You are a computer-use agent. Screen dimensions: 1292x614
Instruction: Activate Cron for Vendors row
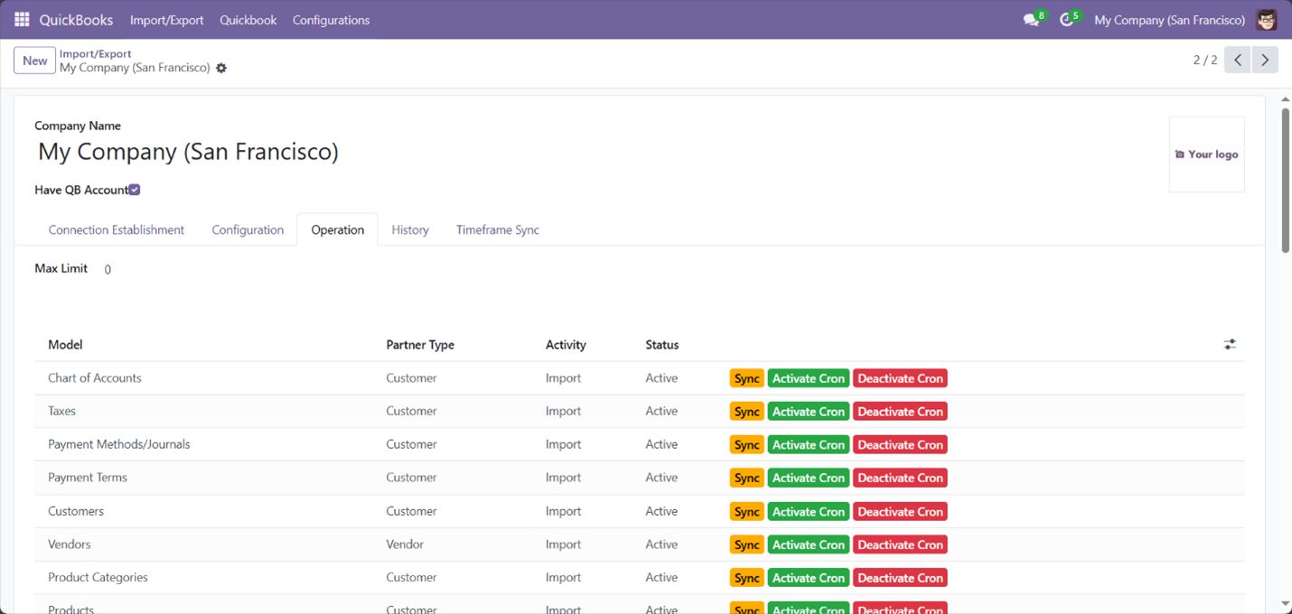point(808,544)
